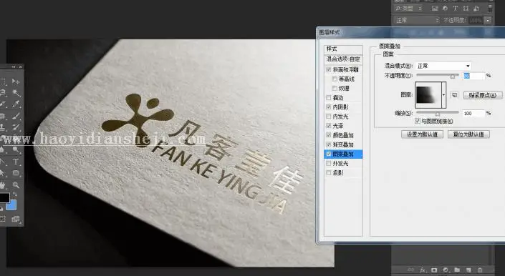Toggle the 与图层链接 checkbox
Image resolution: width=505 pixels, height=276 pixels.
point(418,121)
